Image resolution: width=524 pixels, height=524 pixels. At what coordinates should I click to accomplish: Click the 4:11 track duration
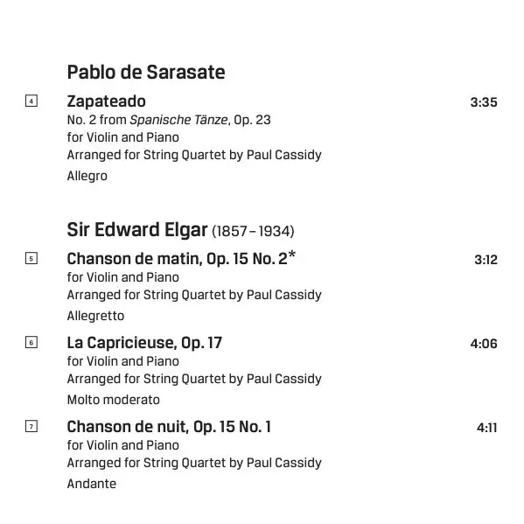(487, 428)
